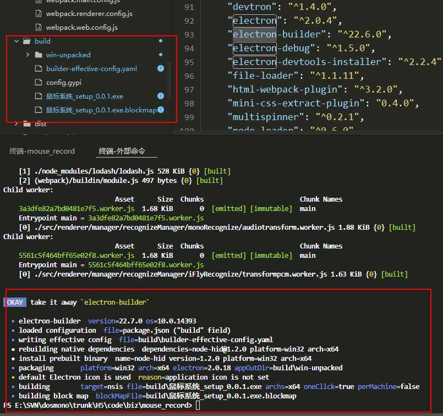This screenshot has height=416, width=443.
Task: Click "mini-css-extract-plugin" in the editor
Action: (x=296, y=103)
